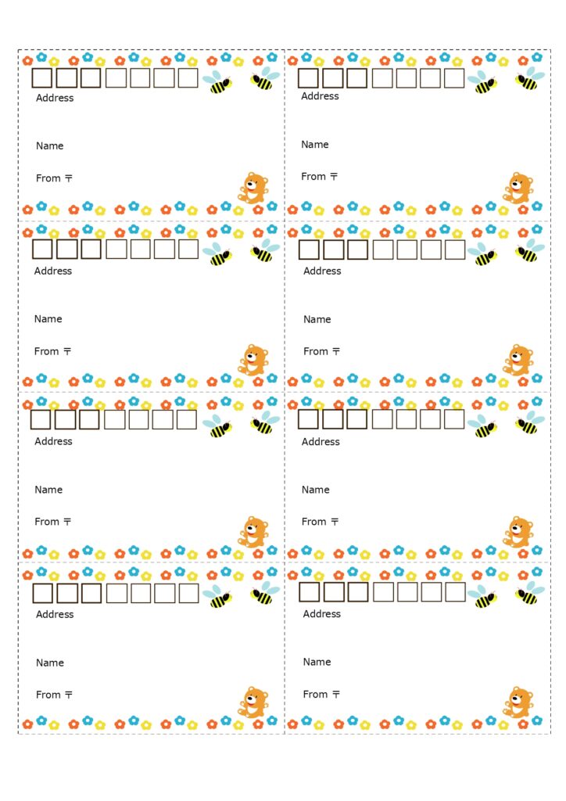Click the rightmost bee in the top-right label
The image size is (566, 801).
coord(529,79)
